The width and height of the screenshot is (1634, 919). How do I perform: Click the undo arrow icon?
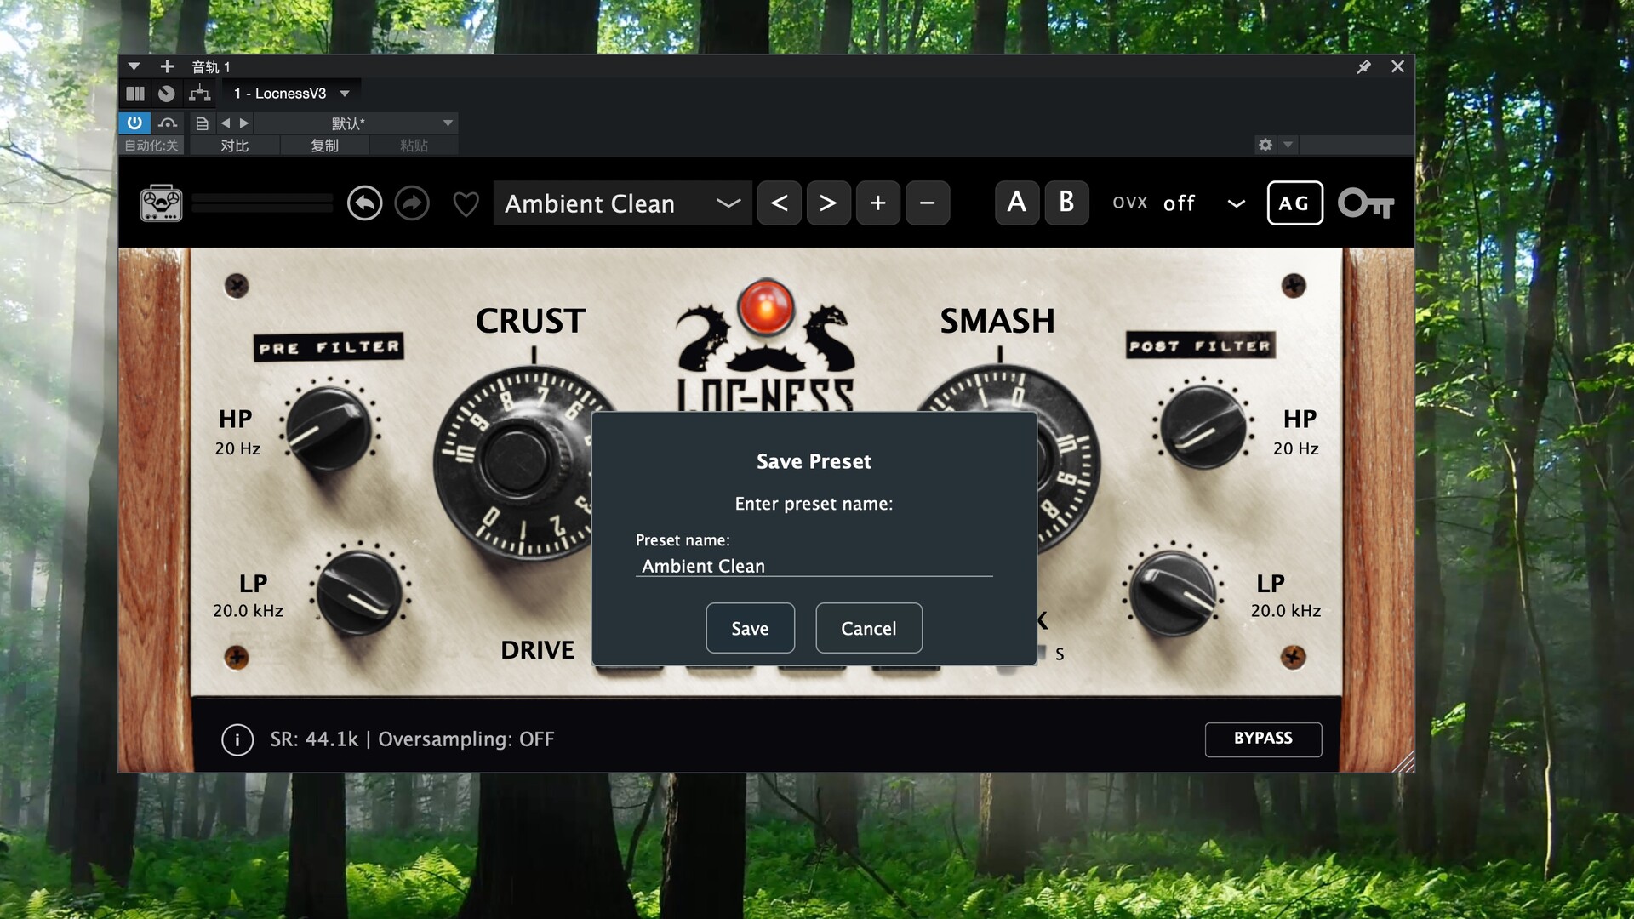coord(364,203)
